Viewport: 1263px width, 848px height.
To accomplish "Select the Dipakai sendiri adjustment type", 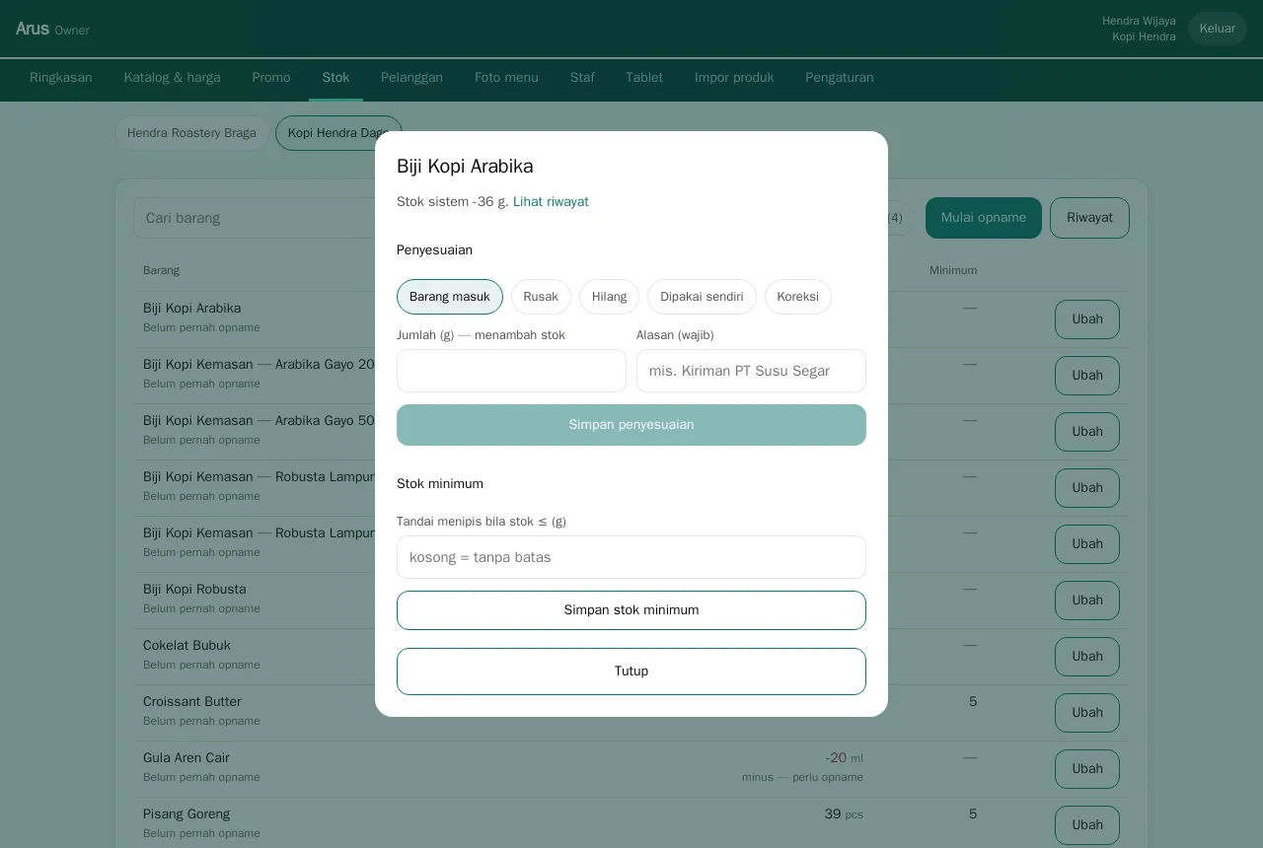I will pyautogui.click(x=702, y=297).
